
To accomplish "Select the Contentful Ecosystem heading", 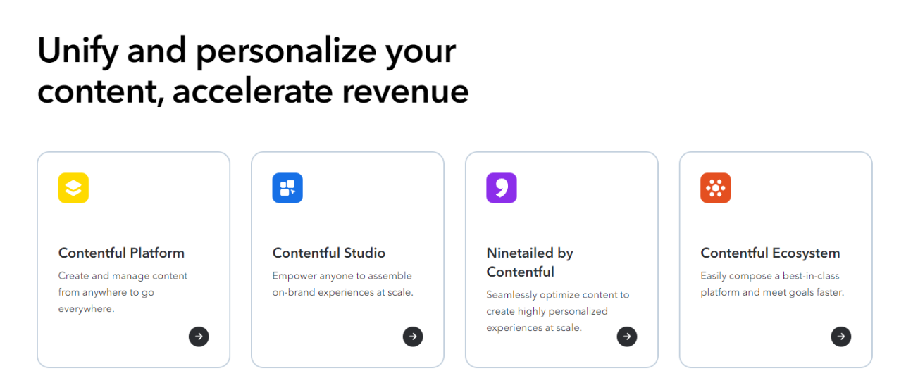I will 770,253.
